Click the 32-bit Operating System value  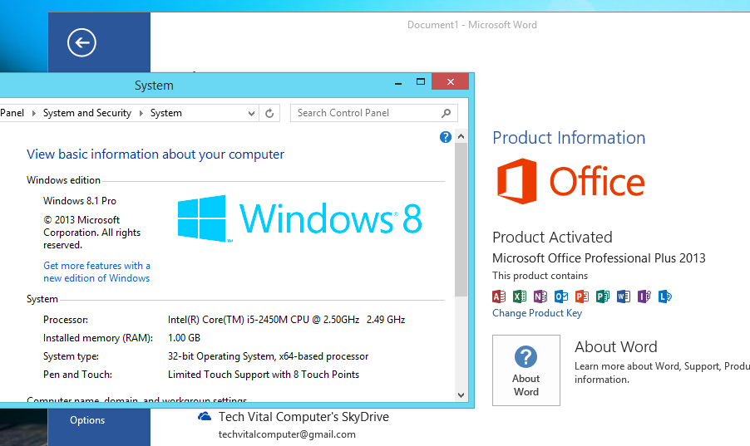[x=269, y=356]
